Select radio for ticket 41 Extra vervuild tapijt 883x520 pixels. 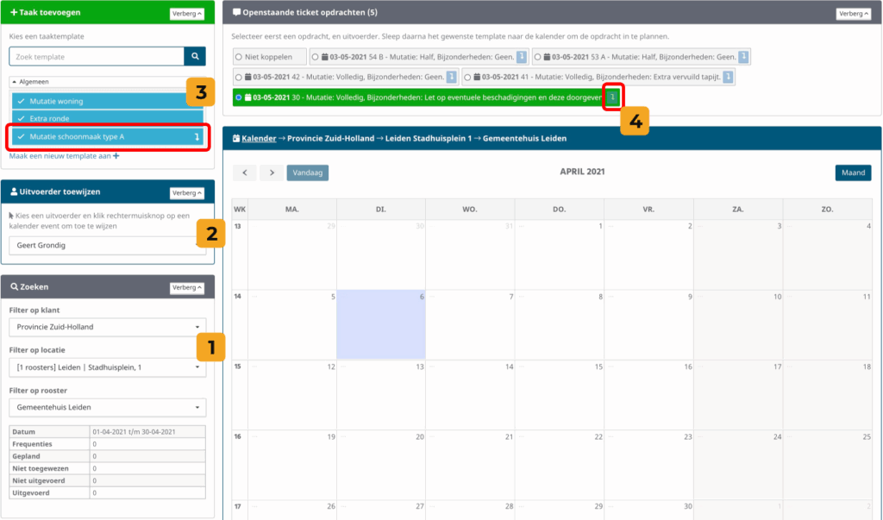467,78
